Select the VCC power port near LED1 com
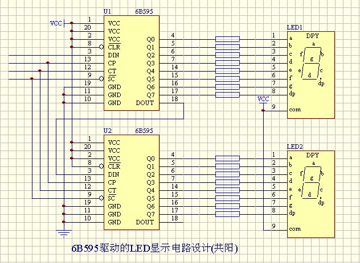 tap(263, 101)
